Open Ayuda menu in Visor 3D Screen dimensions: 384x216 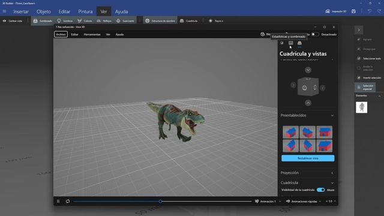click(x=119, y=35)
